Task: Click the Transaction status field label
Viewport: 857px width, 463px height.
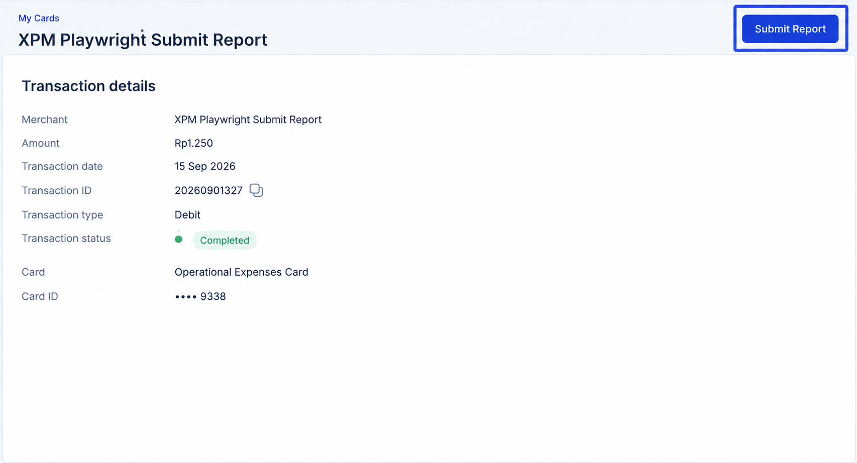Action: pyautogui.click(x=66, y=238)
